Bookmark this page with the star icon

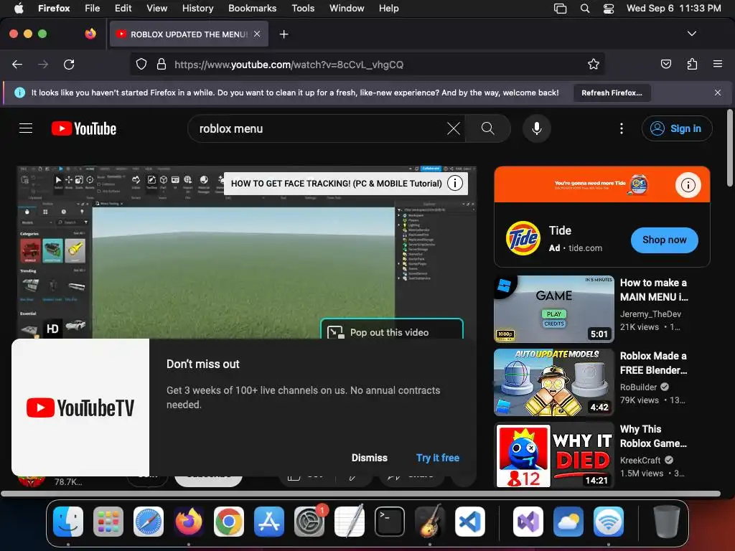point(594,64)
